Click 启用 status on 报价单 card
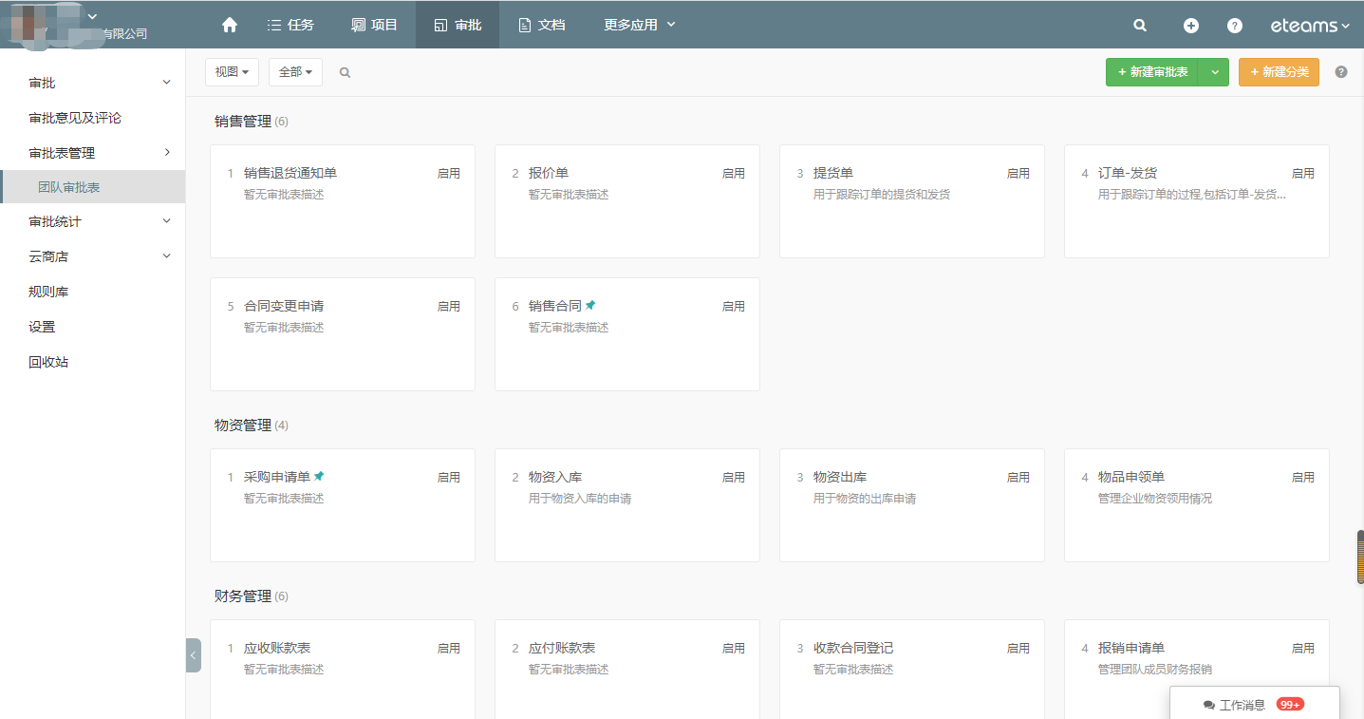The image size is (1364, 719). 734,173
